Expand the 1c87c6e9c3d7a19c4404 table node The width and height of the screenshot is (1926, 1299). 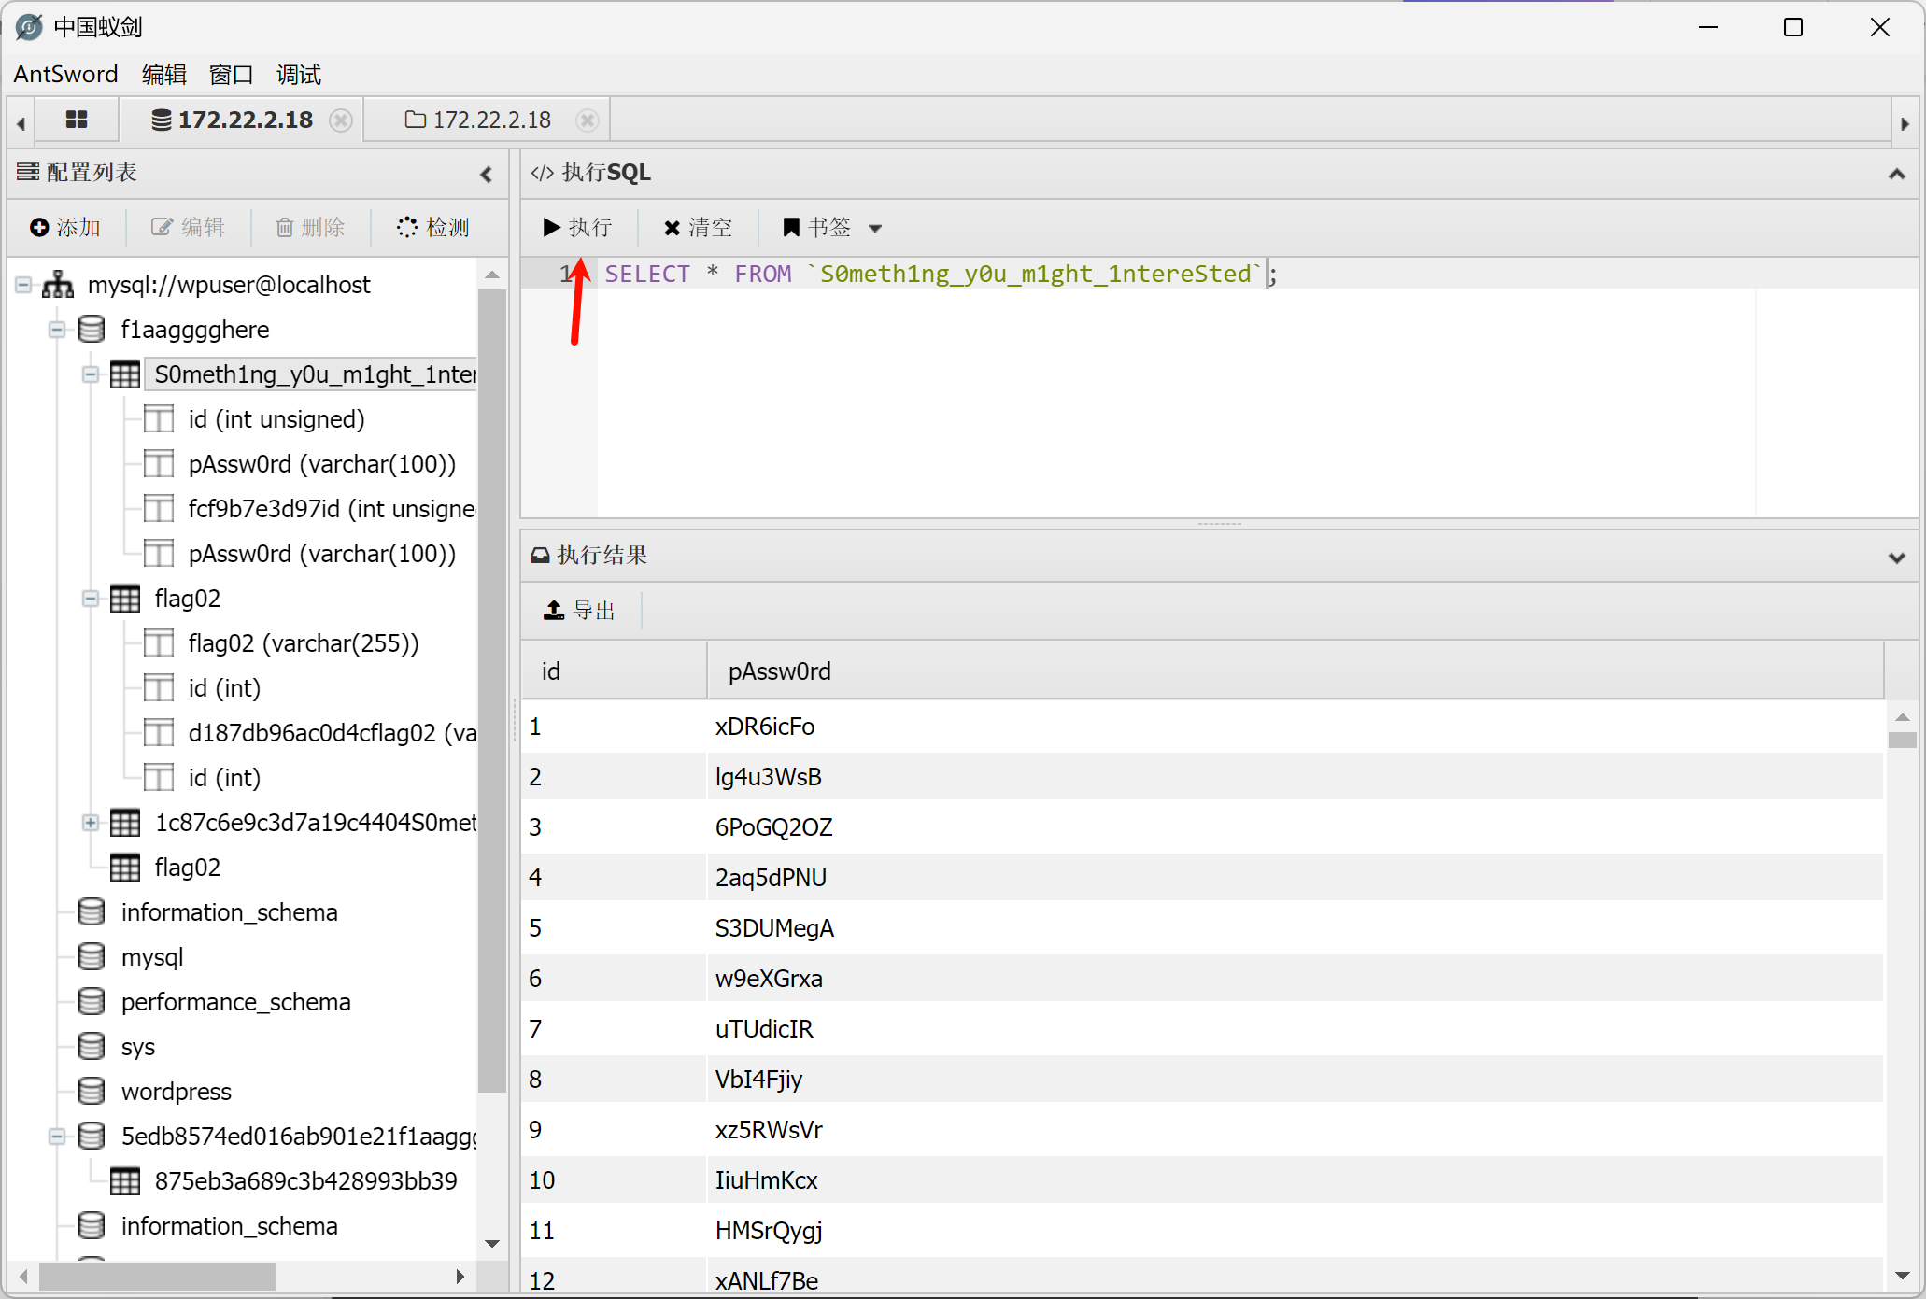tap(91, 823)
